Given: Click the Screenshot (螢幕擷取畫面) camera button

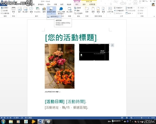Looking at the screenshot, I should 51,11.
